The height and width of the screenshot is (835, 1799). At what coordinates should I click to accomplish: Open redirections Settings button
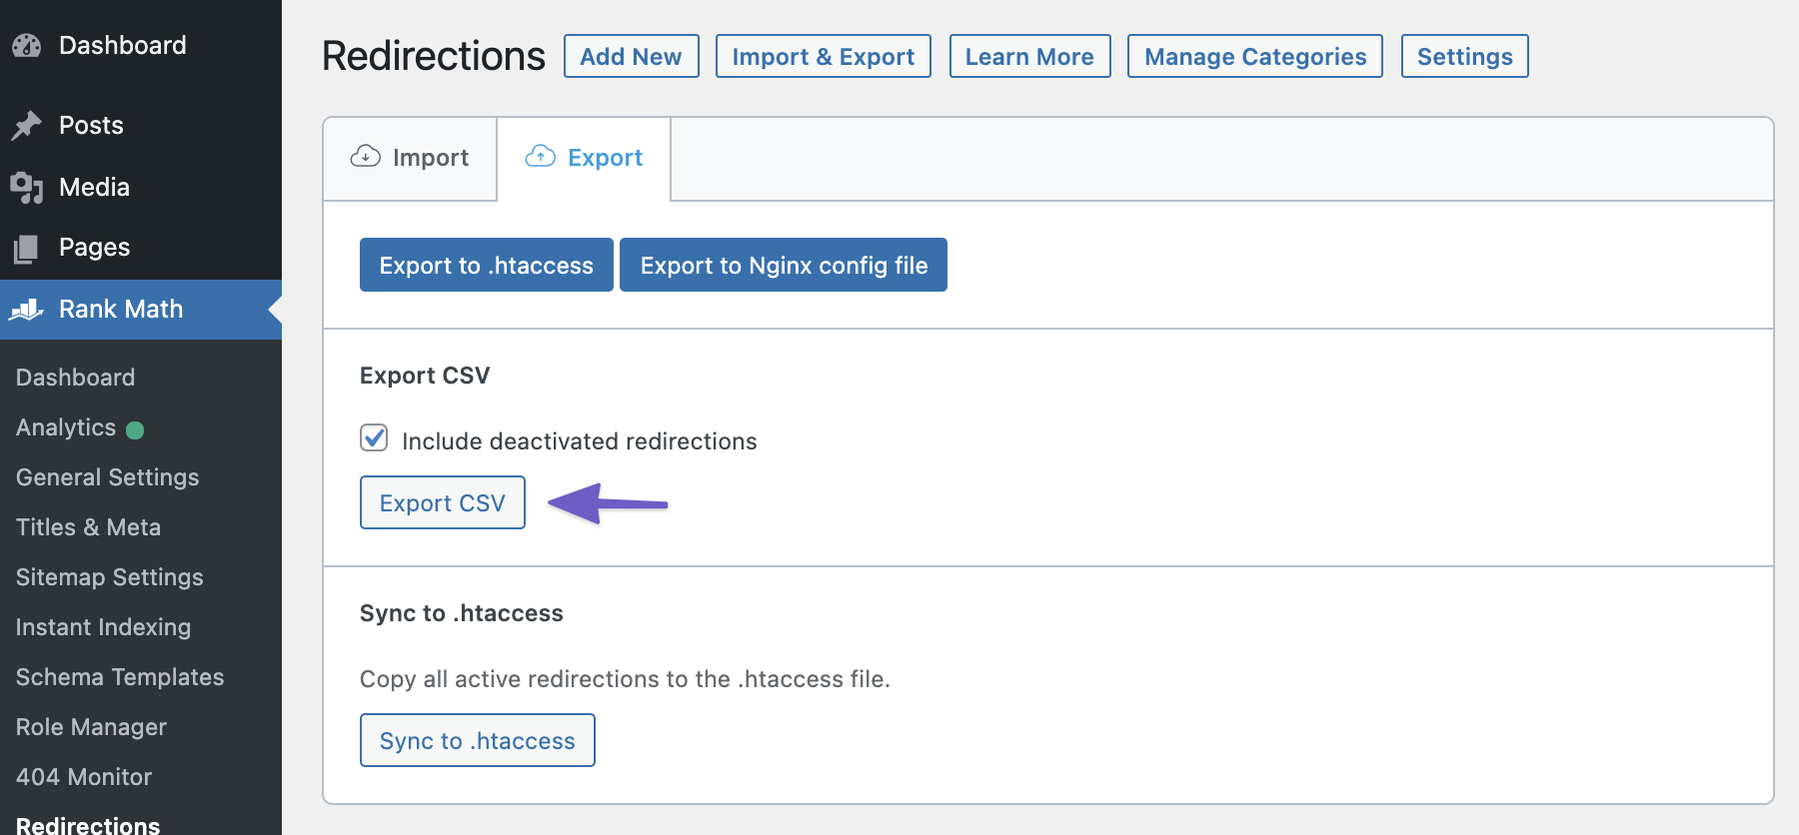[x=1465, y=56]
